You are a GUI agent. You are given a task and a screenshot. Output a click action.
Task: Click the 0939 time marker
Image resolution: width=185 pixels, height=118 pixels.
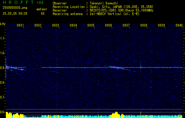[161, 25]
